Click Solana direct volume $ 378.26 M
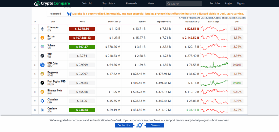 [x=113, y=47]
